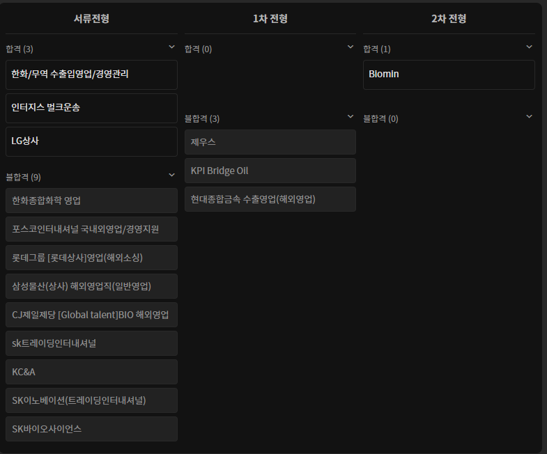Image resolution: width=547 pixels, height=454 pixels.
Task: Click the 1차 전형 column header
Action: 270,19
